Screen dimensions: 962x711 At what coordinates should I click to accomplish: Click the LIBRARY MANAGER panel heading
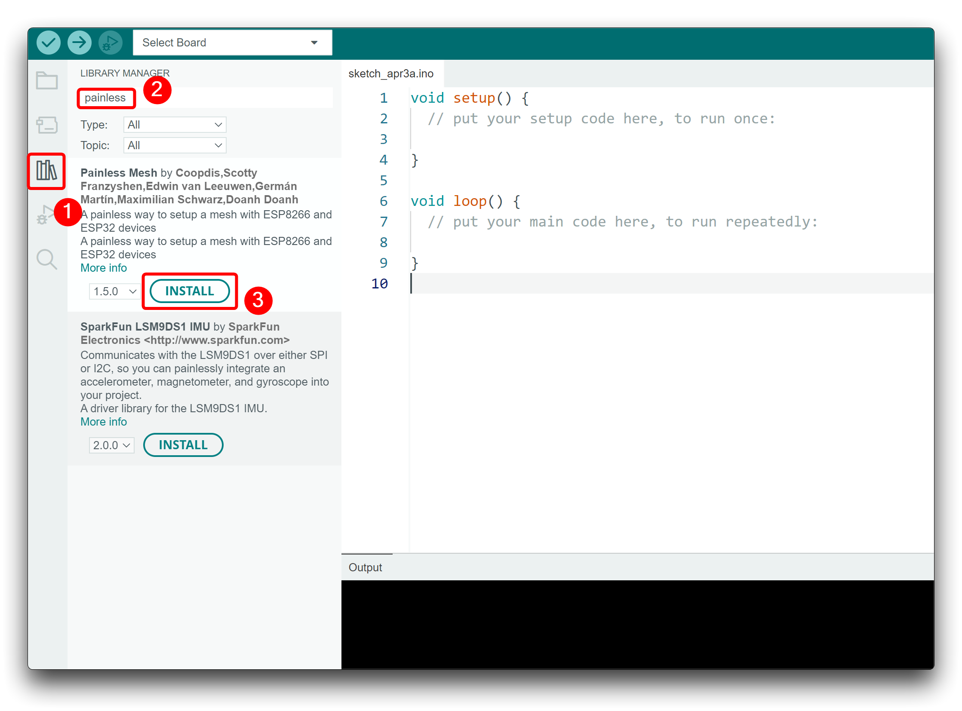click(x=125, y=73)
